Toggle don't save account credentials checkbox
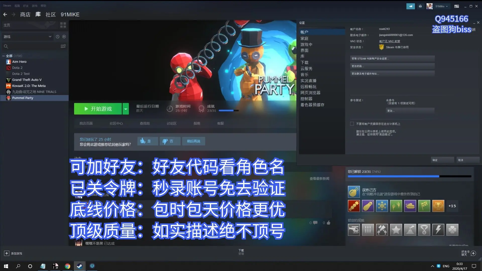482x271 pixels. click(352, 124)
